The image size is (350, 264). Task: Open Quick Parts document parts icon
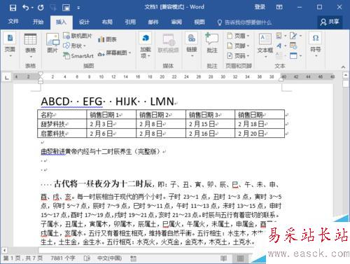point(281,36)
